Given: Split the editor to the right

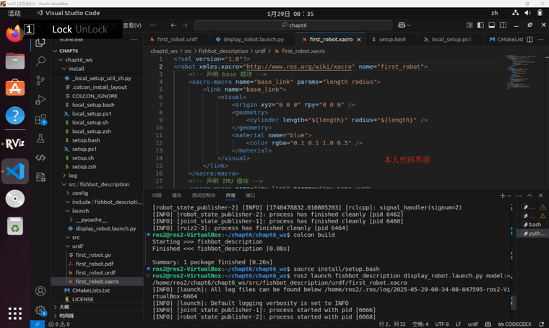Looking at the screenshot, I should (529, 39).
